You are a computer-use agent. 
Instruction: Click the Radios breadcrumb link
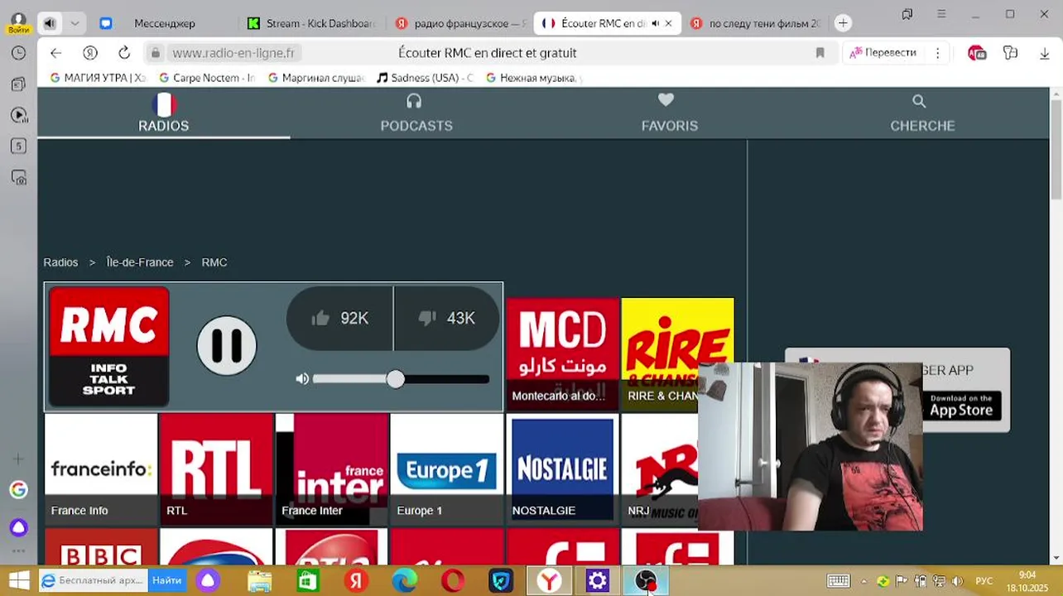pyautogui.click(x=60, y=262)
